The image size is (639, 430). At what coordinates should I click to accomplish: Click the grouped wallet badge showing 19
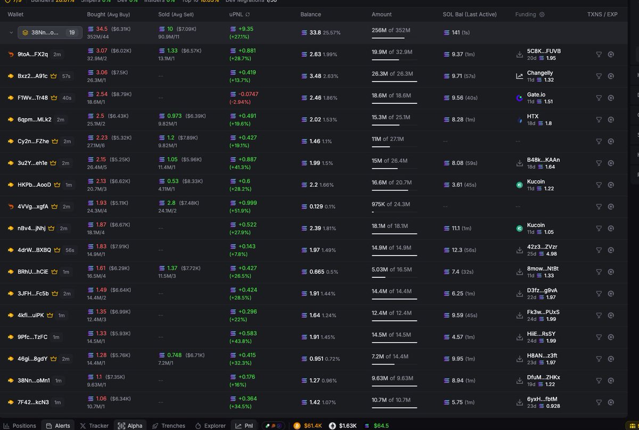(x=50, y=33)
